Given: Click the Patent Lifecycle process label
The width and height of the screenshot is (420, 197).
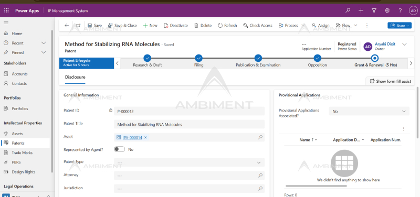Looking at the screenshot, I should pos(87,63).
